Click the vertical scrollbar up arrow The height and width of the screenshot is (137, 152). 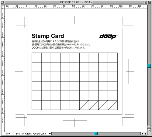[149, 127]
